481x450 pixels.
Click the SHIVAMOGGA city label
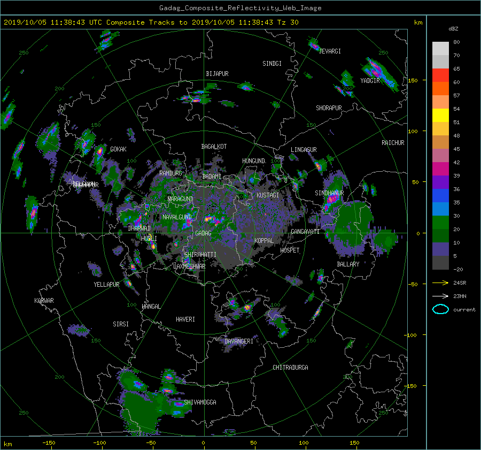pyautogui.click(x=200, y=402)
